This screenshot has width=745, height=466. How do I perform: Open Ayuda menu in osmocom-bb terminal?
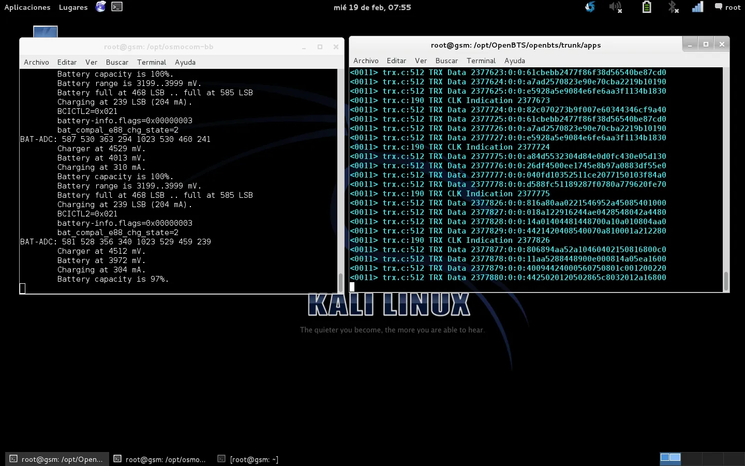(x=185, y=62)
